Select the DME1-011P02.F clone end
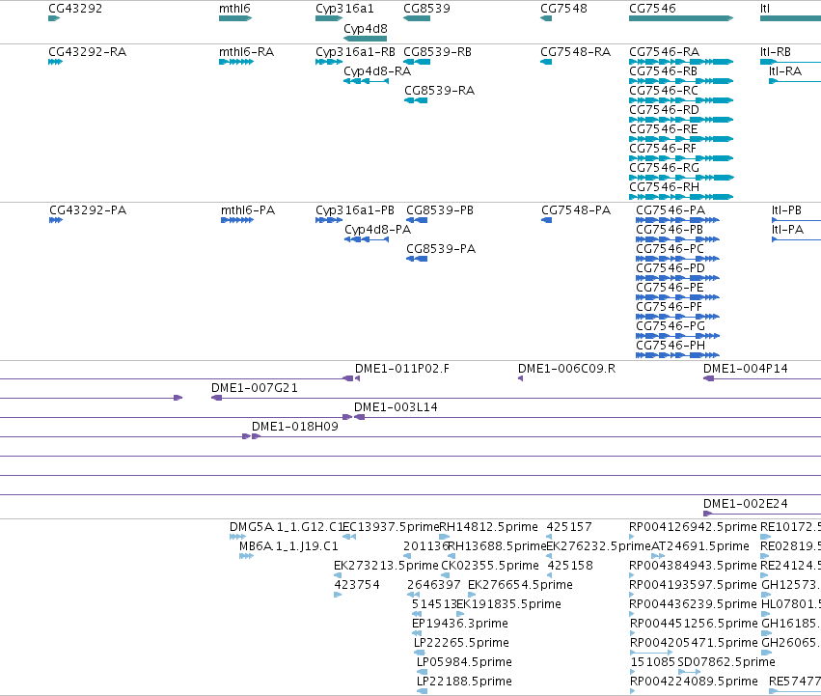 (357, 378)
